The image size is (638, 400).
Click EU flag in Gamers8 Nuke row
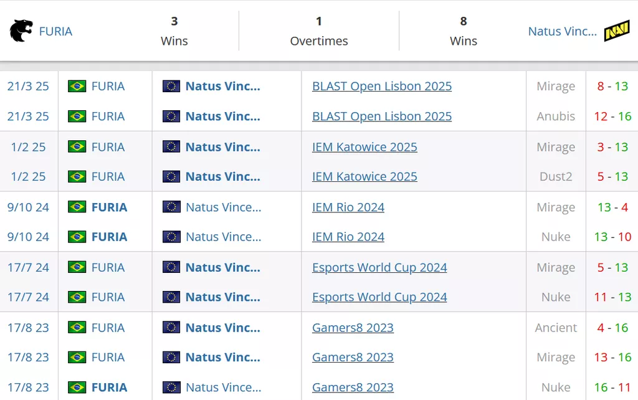point(171,388)
